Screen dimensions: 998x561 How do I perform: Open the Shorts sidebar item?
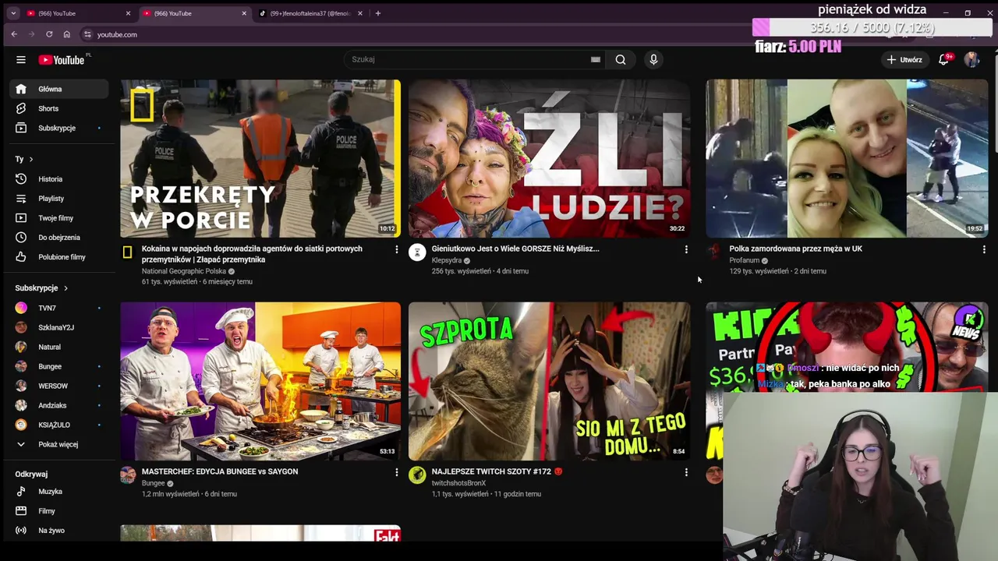[x=60, y=108]
